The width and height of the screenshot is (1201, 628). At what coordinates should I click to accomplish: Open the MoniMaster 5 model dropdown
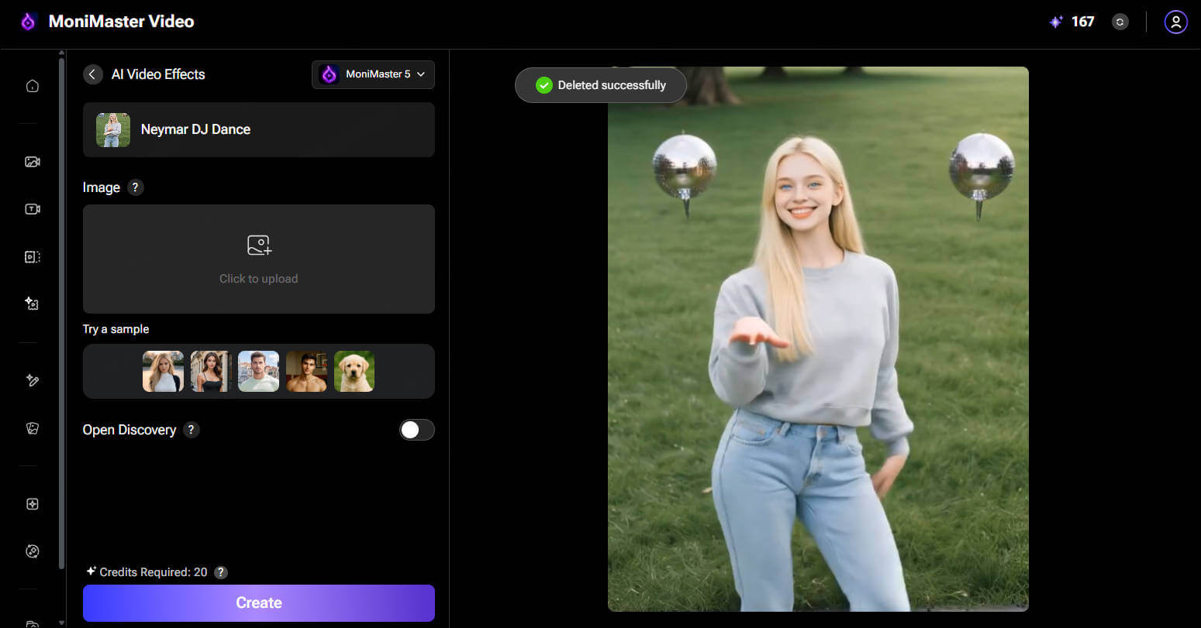click(373, 74)
